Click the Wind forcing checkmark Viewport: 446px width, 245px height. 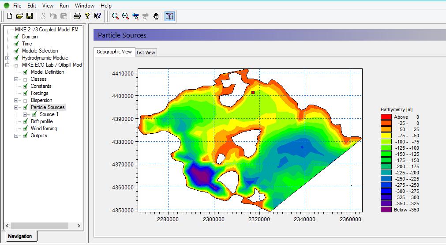(x=25, y=128)
